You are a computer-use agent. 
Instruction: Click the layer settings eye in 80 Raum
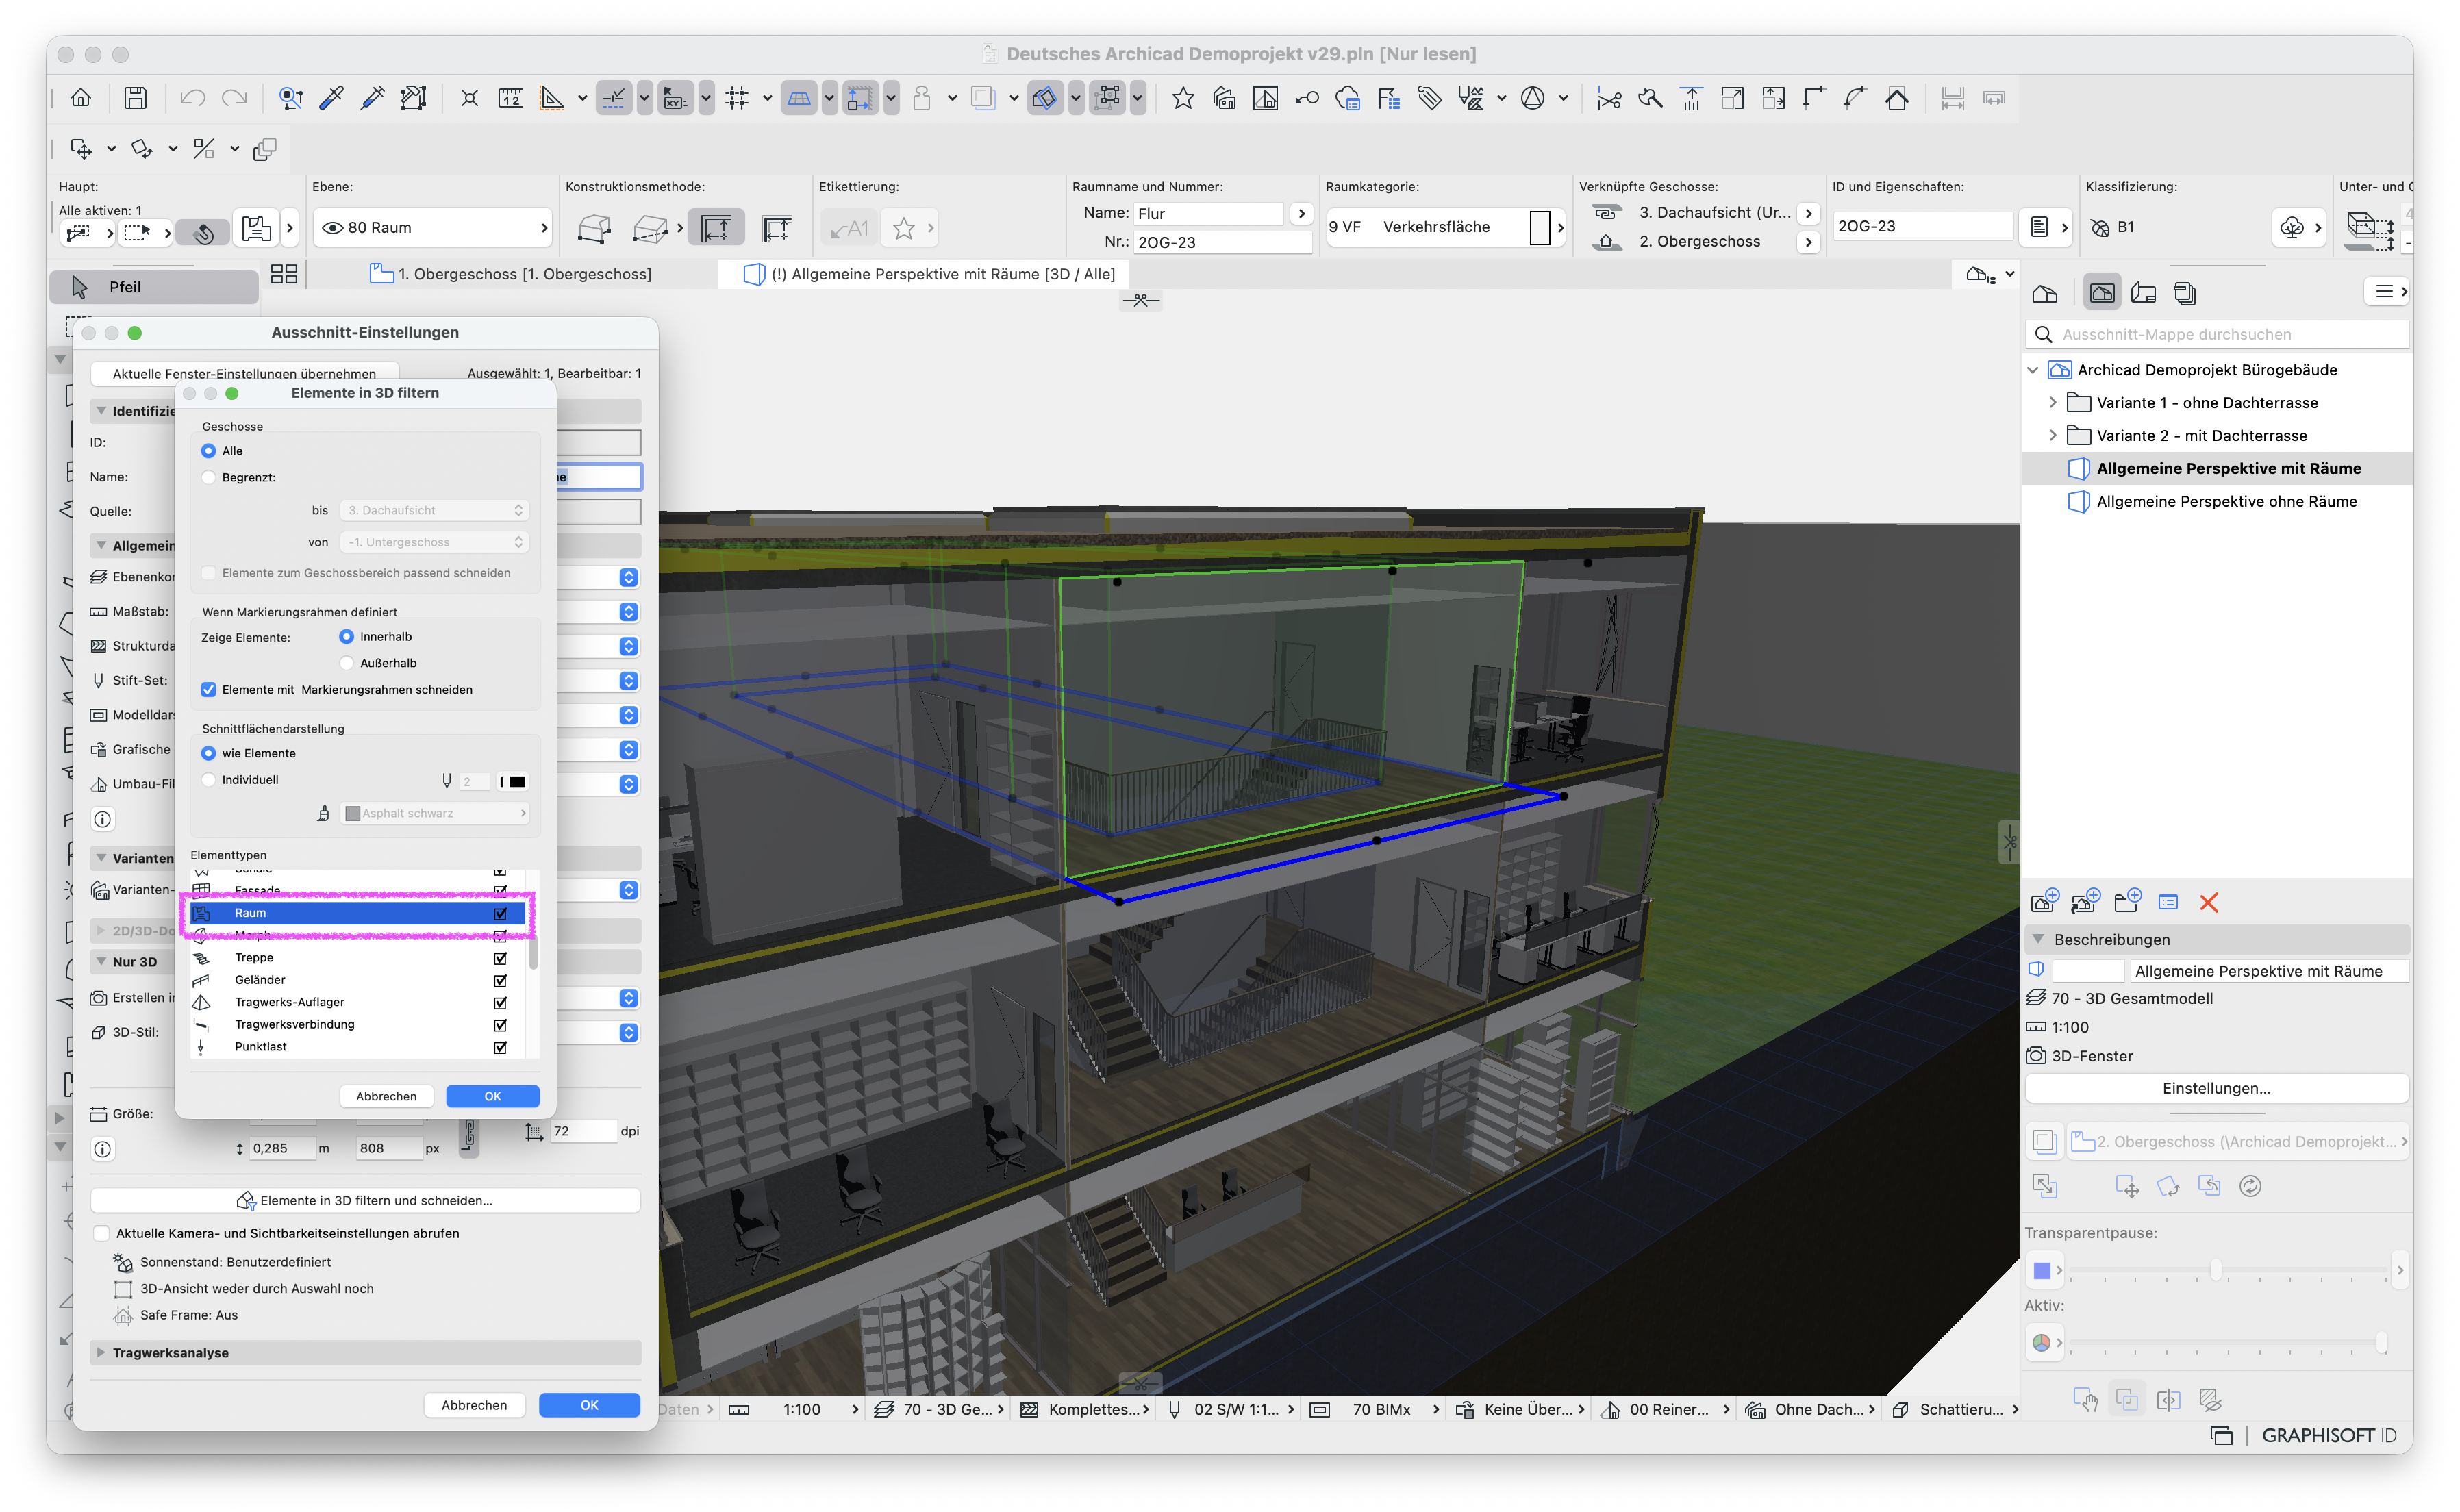tap(332, 228)
